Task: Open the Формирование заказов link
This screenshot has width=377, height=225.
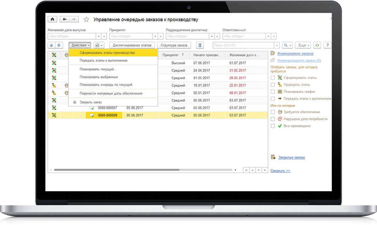Action: coord(295,53)
